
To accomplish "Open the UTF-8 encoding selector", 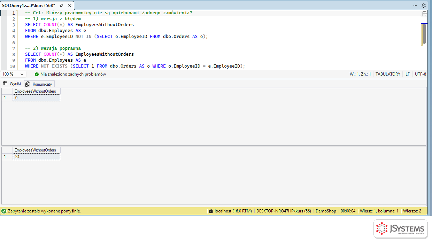I will point(420,74).
